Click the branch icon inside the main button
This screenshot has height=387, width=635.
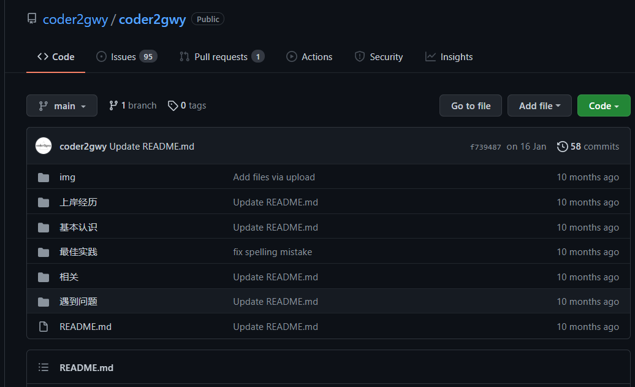coord(43,105)
